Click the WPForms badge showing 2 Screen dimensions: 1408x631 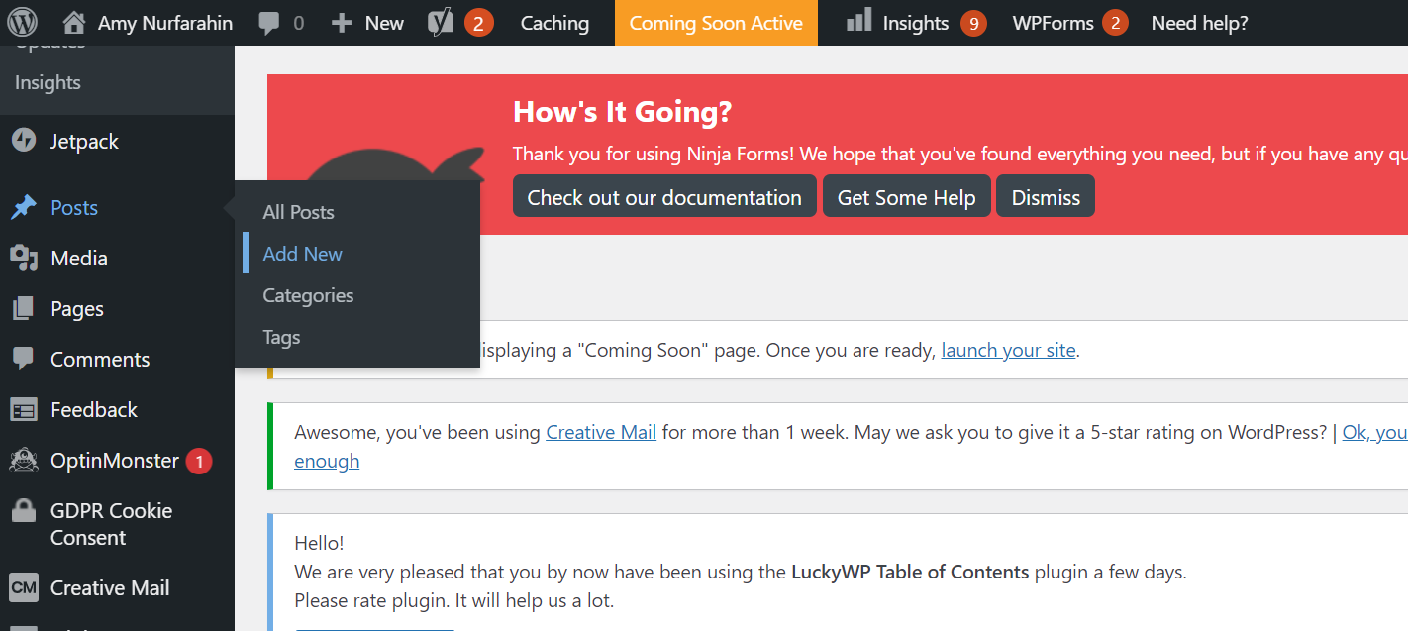(1115, 23)
